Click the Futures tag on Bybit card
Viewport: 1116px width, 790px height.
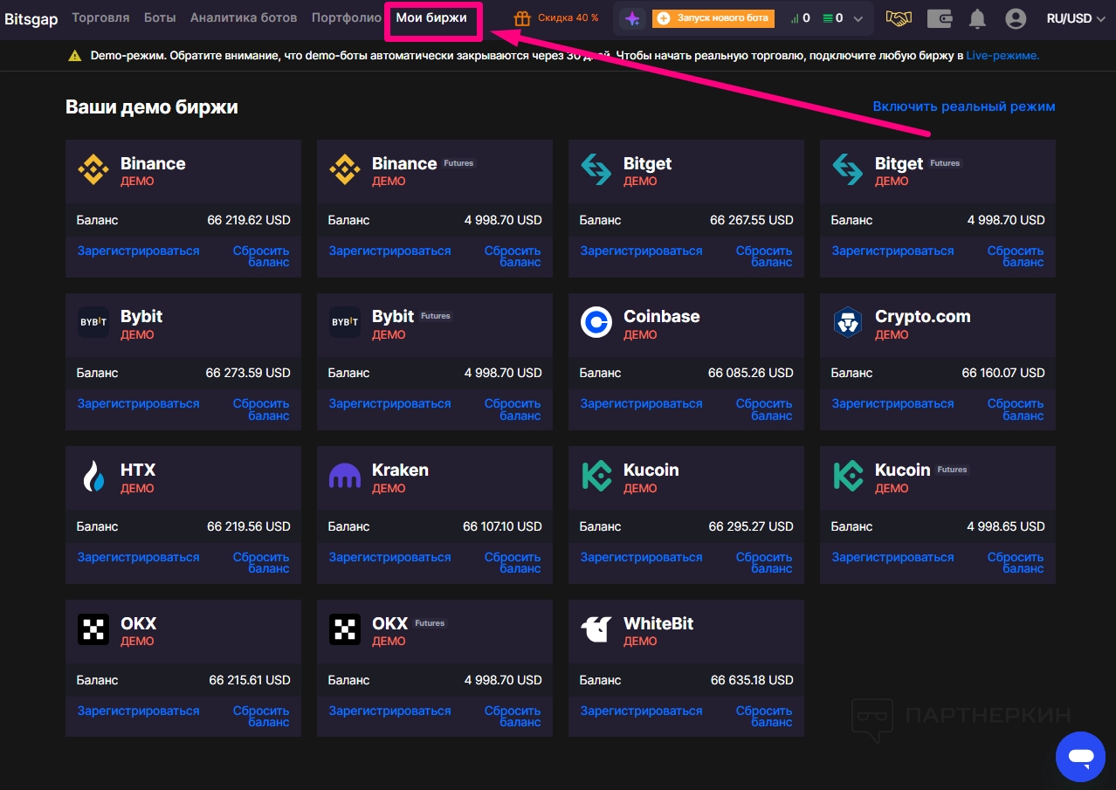click(x=436, y=316)
